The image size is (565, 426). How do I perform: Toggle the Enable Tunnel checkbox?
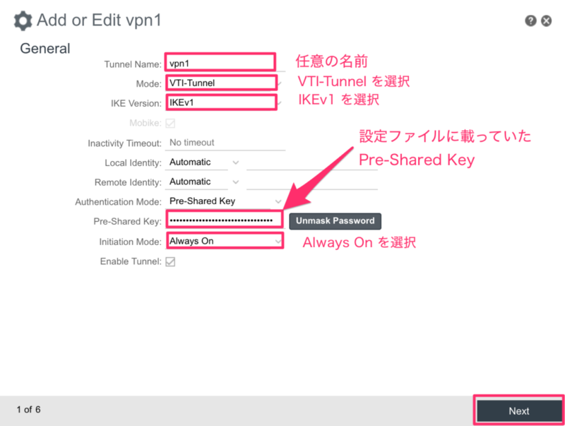170,261
